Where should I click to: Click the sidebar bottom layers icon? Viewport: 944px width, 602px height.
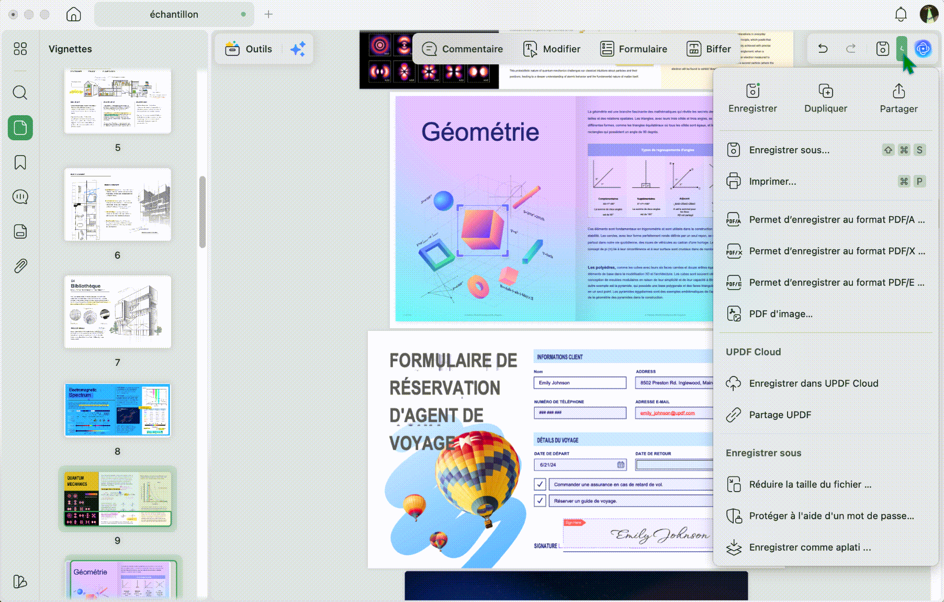point(20,582)
